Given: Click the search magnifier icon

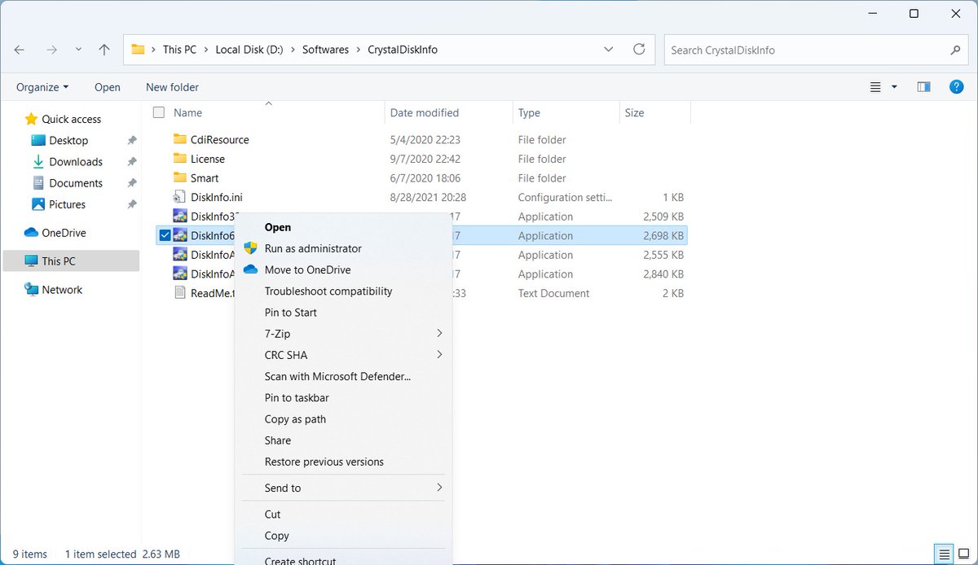Looking at the screenshot, I should tap(955, 50).
